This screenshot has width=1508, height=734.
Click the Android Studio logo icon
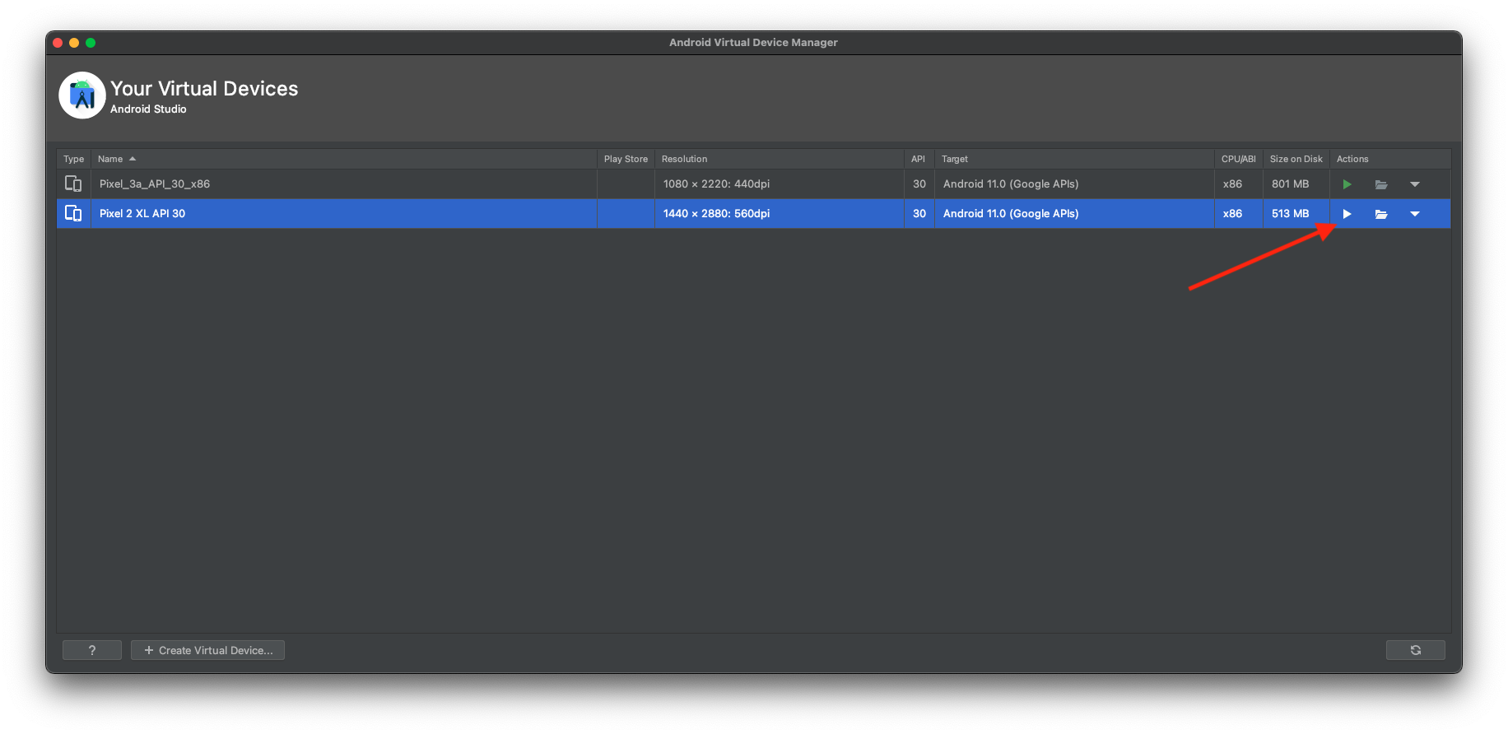point(82,95)
